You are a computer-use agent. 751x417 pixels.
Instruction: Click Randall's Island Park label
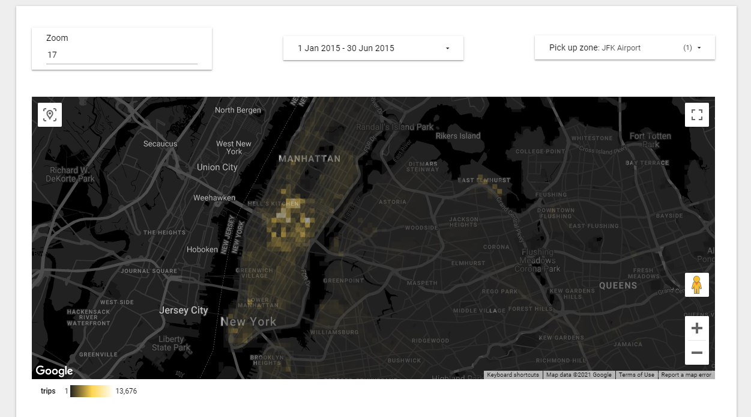(x=395, y=127)
